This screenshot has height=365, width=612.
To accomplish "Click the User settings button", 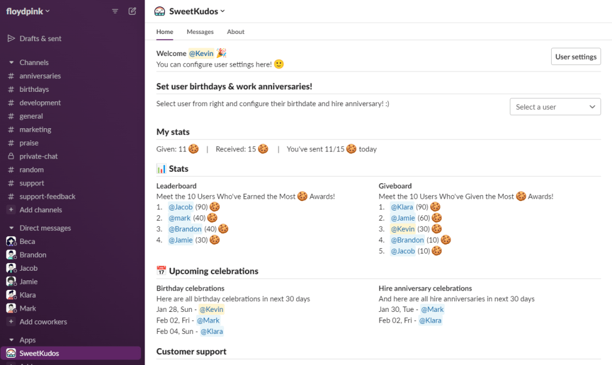I will pyautogui.click(x=576, y=57).
